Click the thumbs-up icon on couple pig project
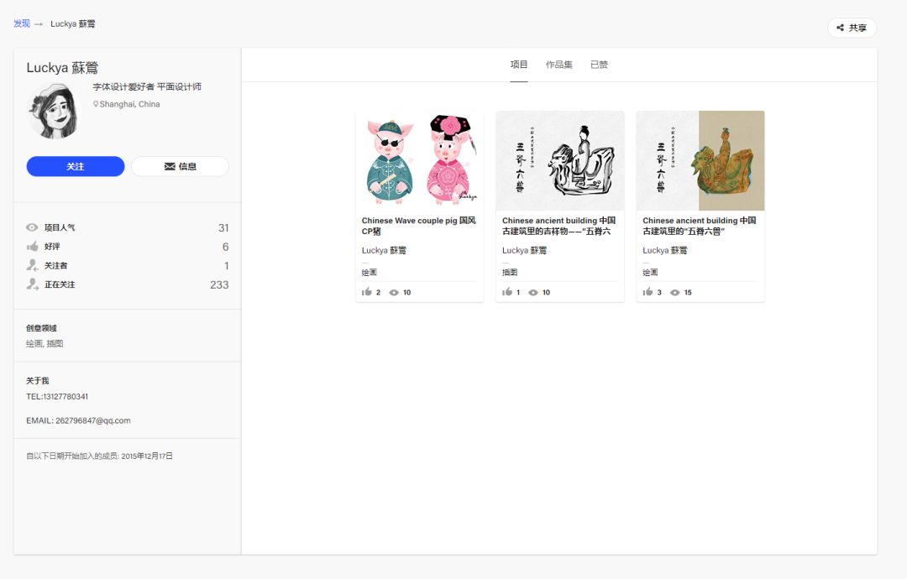The image size is (907, 579). [x=366, y=292]
